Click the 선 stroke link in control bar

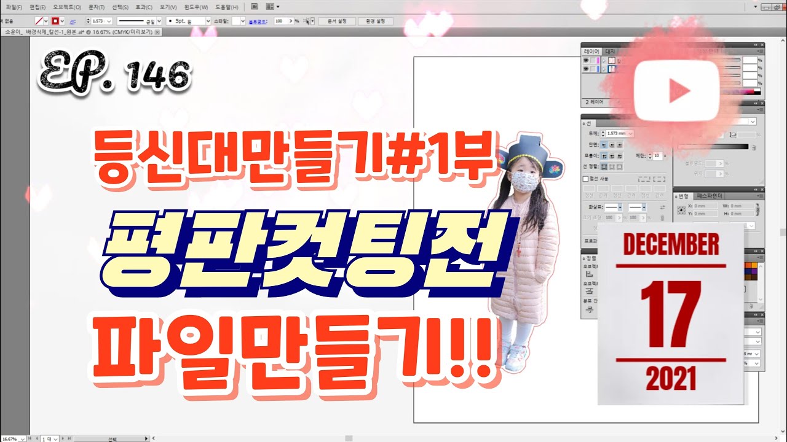tap(73, 21)
